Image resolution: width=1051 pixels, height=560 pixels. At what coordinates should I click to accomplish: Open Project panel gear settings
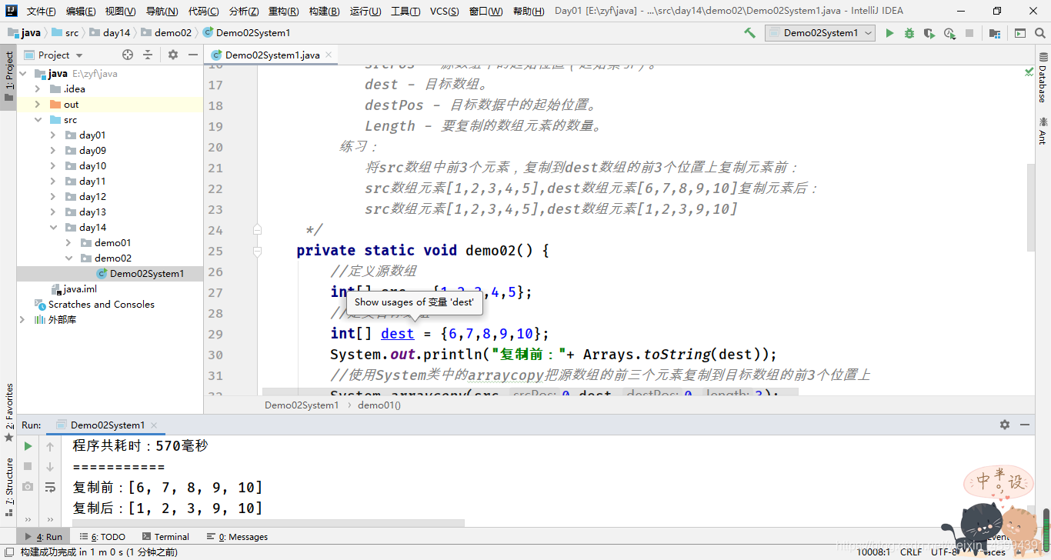(x=173, y=55)
